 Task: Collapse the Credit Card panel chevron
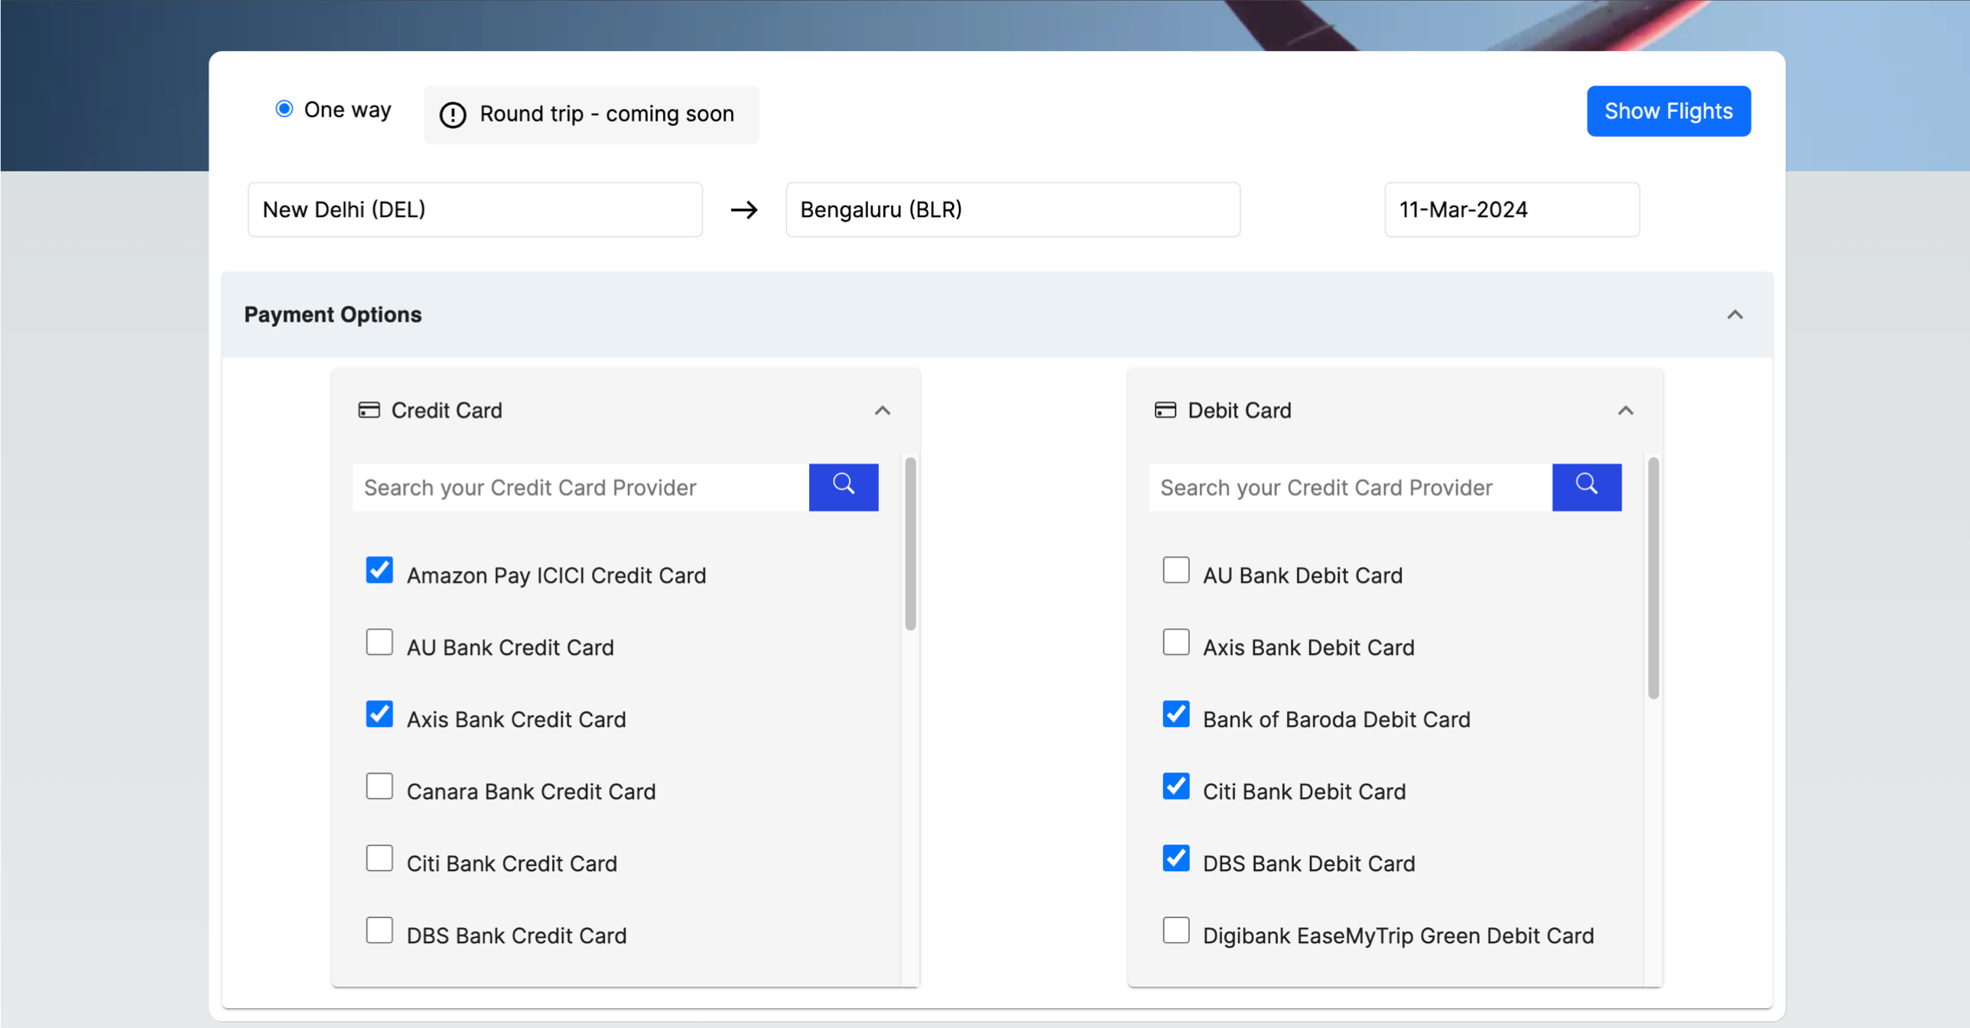click(882, 410)
